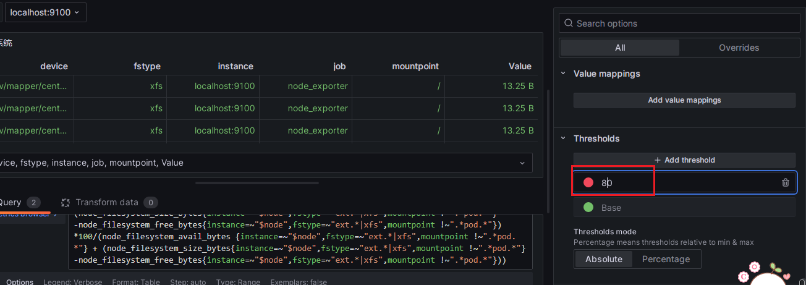Collapse the Thresholds section
Screen dimensions: 806x285
pos(563,138)
